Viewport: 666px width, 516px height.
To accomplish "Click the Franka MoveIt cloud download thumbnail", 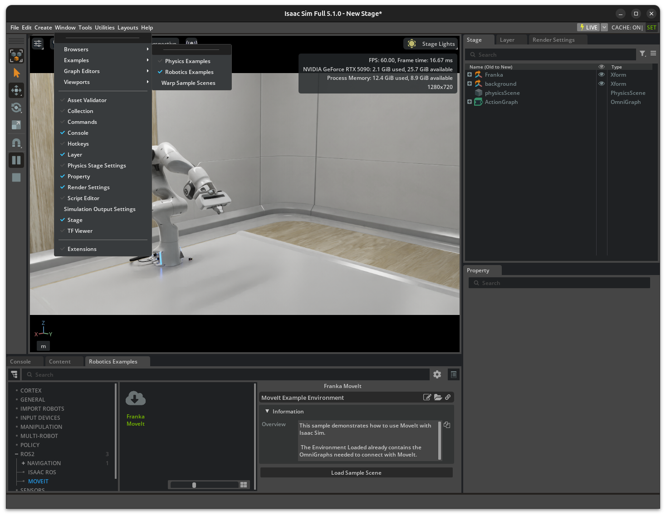I will (135, 398).
